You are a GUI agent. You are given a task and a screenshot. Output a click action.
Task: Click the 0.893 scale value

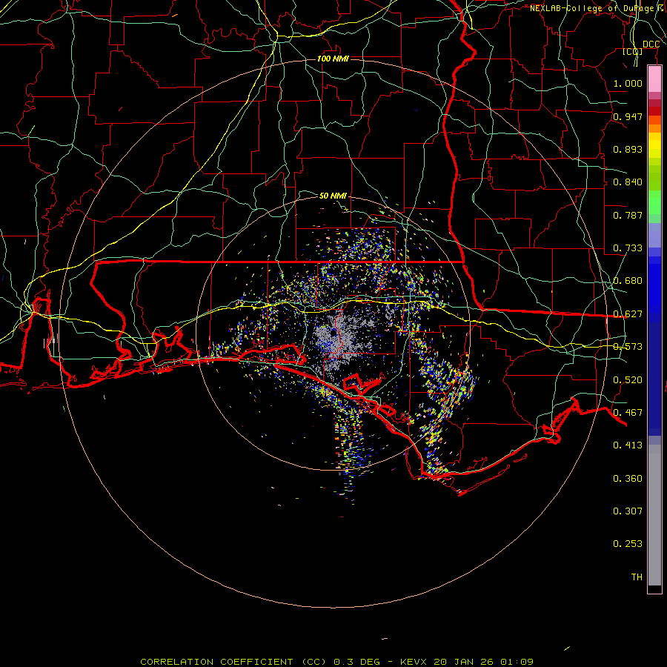click(x=628, y=149)
